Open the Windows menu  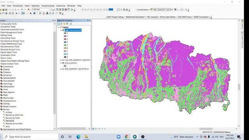(71, 6)
